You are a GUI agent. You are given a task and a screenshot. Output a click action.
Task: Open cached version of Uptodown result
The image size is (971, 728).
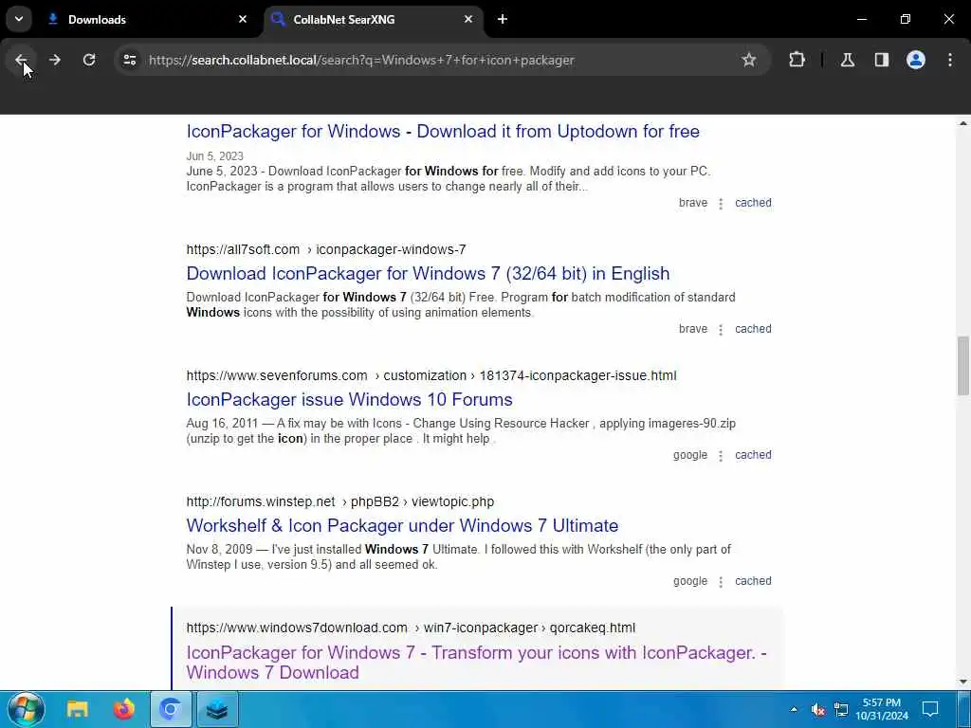pos(753,203)
